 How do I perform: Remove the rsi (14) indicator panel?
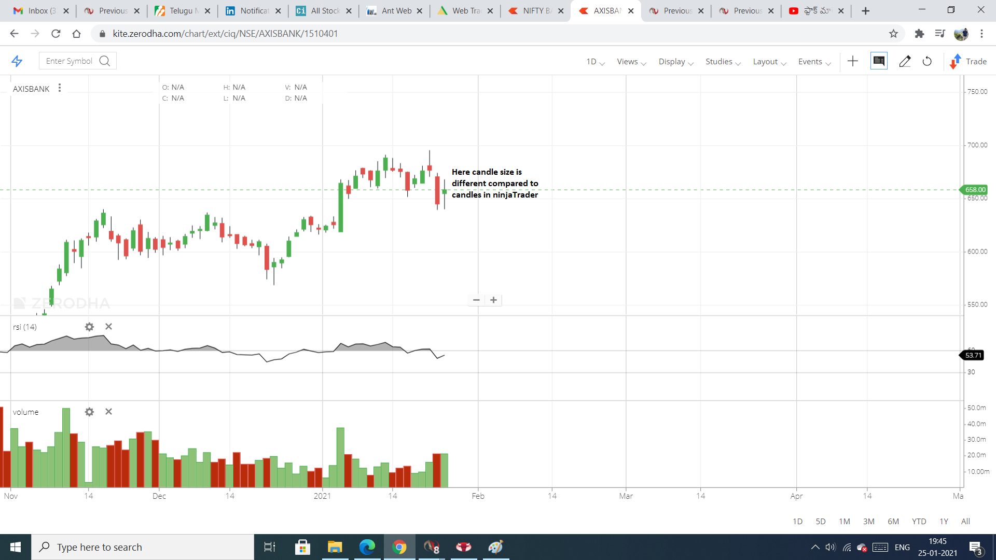click(108, 327)
